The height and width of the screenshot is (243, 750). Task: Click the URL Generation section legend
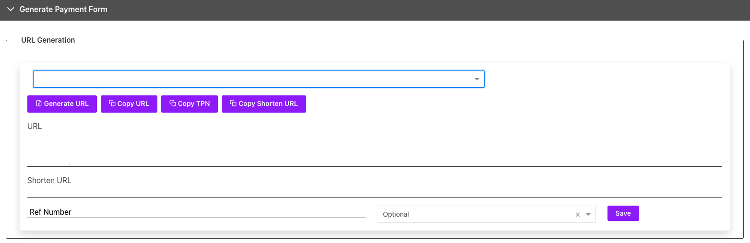(48, 40)
